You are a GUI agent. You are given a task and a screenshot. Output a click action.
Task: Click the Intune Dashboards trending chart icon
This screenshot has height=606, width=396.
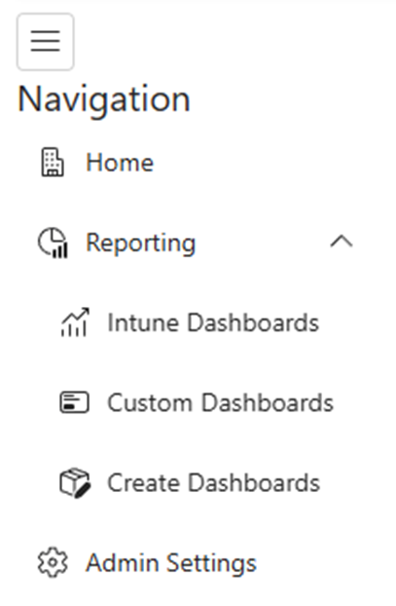(75, 322)
